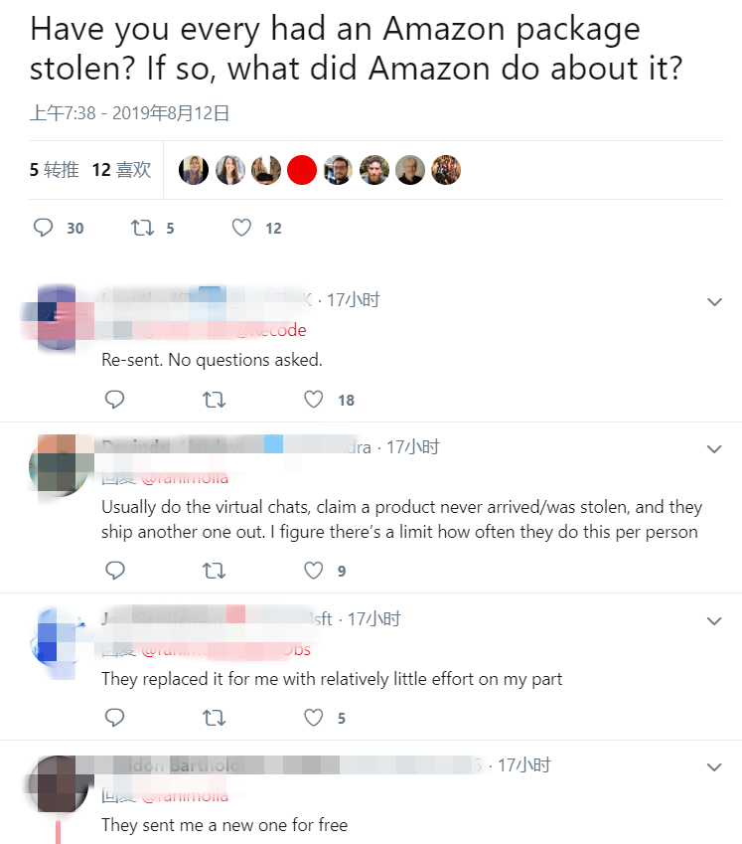Image resolution: width=742 pixels, height=844 pixels.
Task: Open chevron menu on "They replaced it" reply
Action: [714, 621]
